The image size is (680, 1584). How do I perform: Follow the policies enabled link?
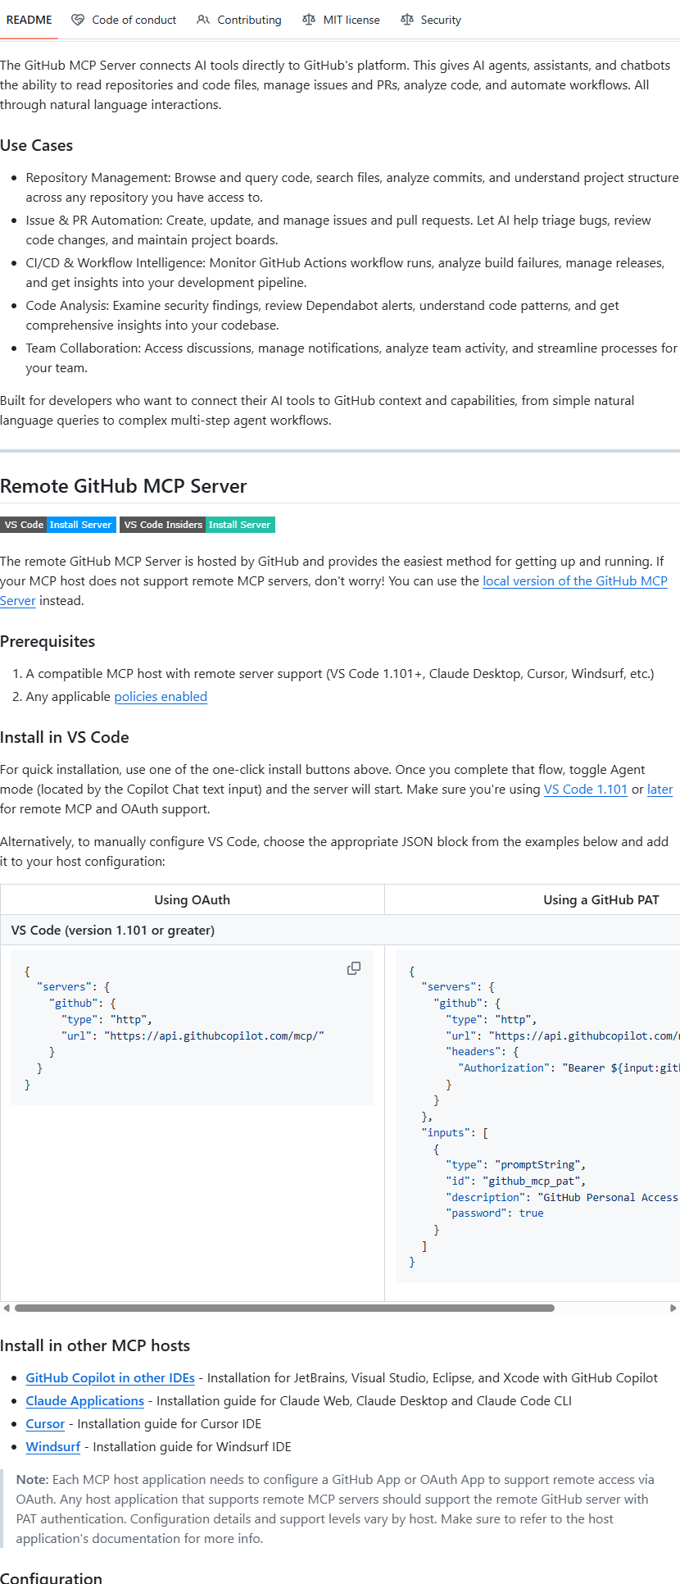click(x=161, y=696)
